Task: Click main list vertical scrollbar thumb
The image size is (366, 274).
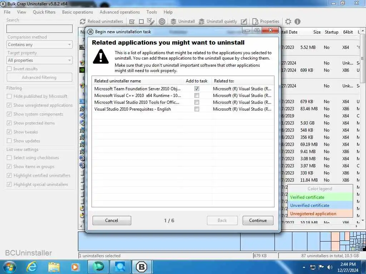Action: coord(362,58)
